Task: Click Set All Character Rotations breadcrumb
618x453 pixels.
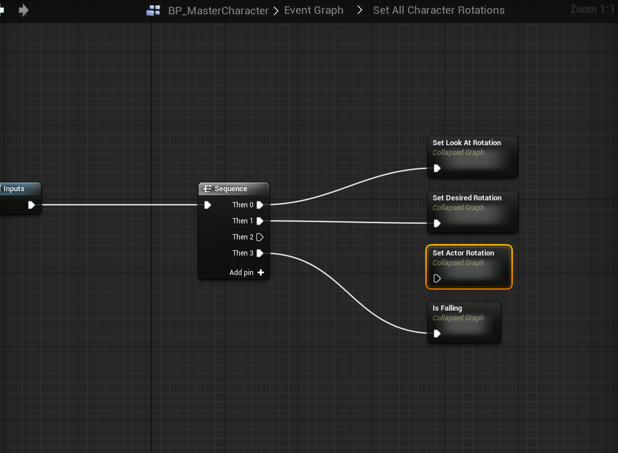Action: [x=438, y=10]
